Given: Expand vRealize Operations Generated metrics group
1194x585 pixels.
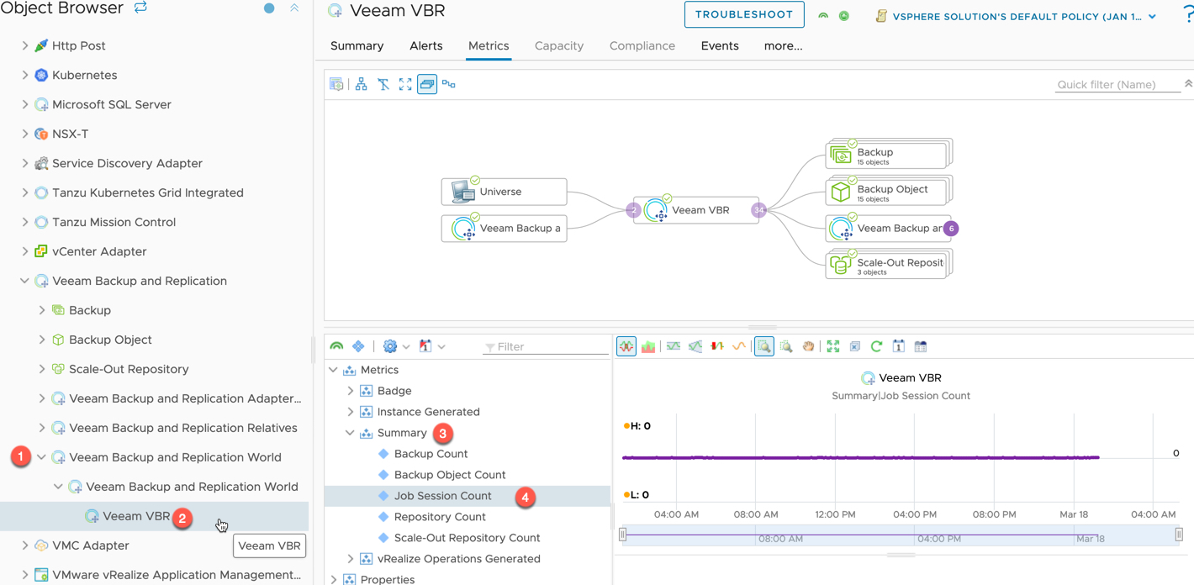Looking at the screenshot, I should 350,559.
